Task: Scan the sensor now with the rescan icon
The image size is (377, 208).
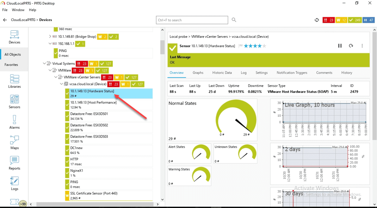Action: 351,46
